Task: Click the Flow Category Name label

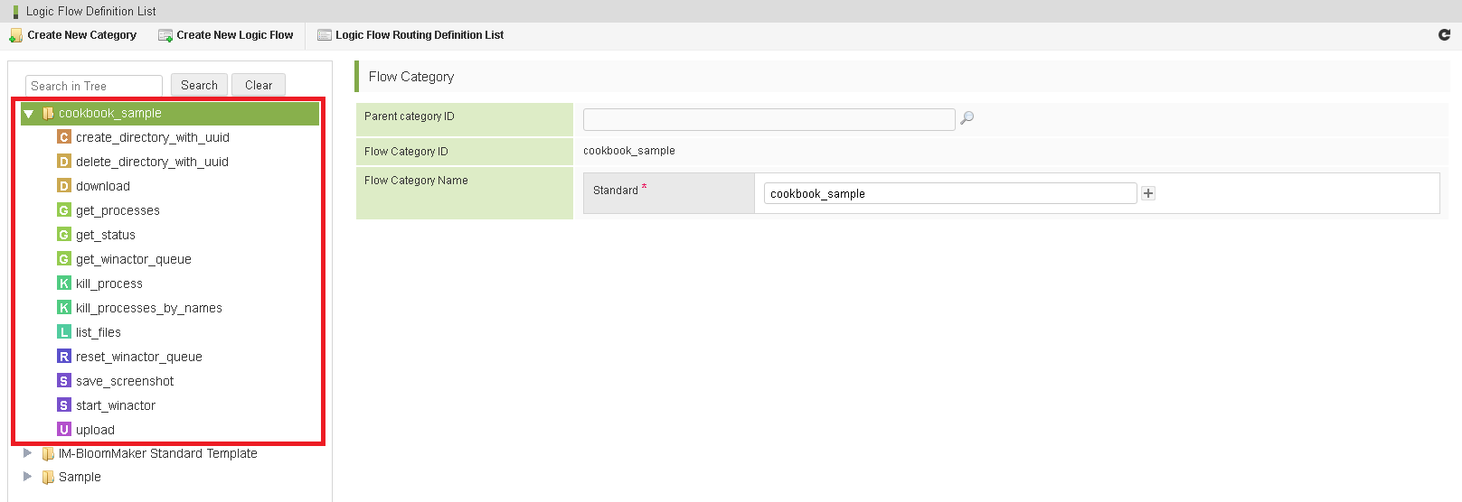Action: (x=416, y=181)
